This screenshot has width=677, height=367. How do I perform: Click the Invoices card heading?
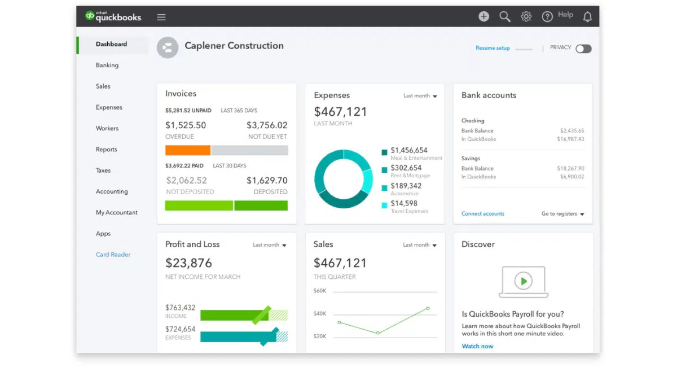click(181, 94)
